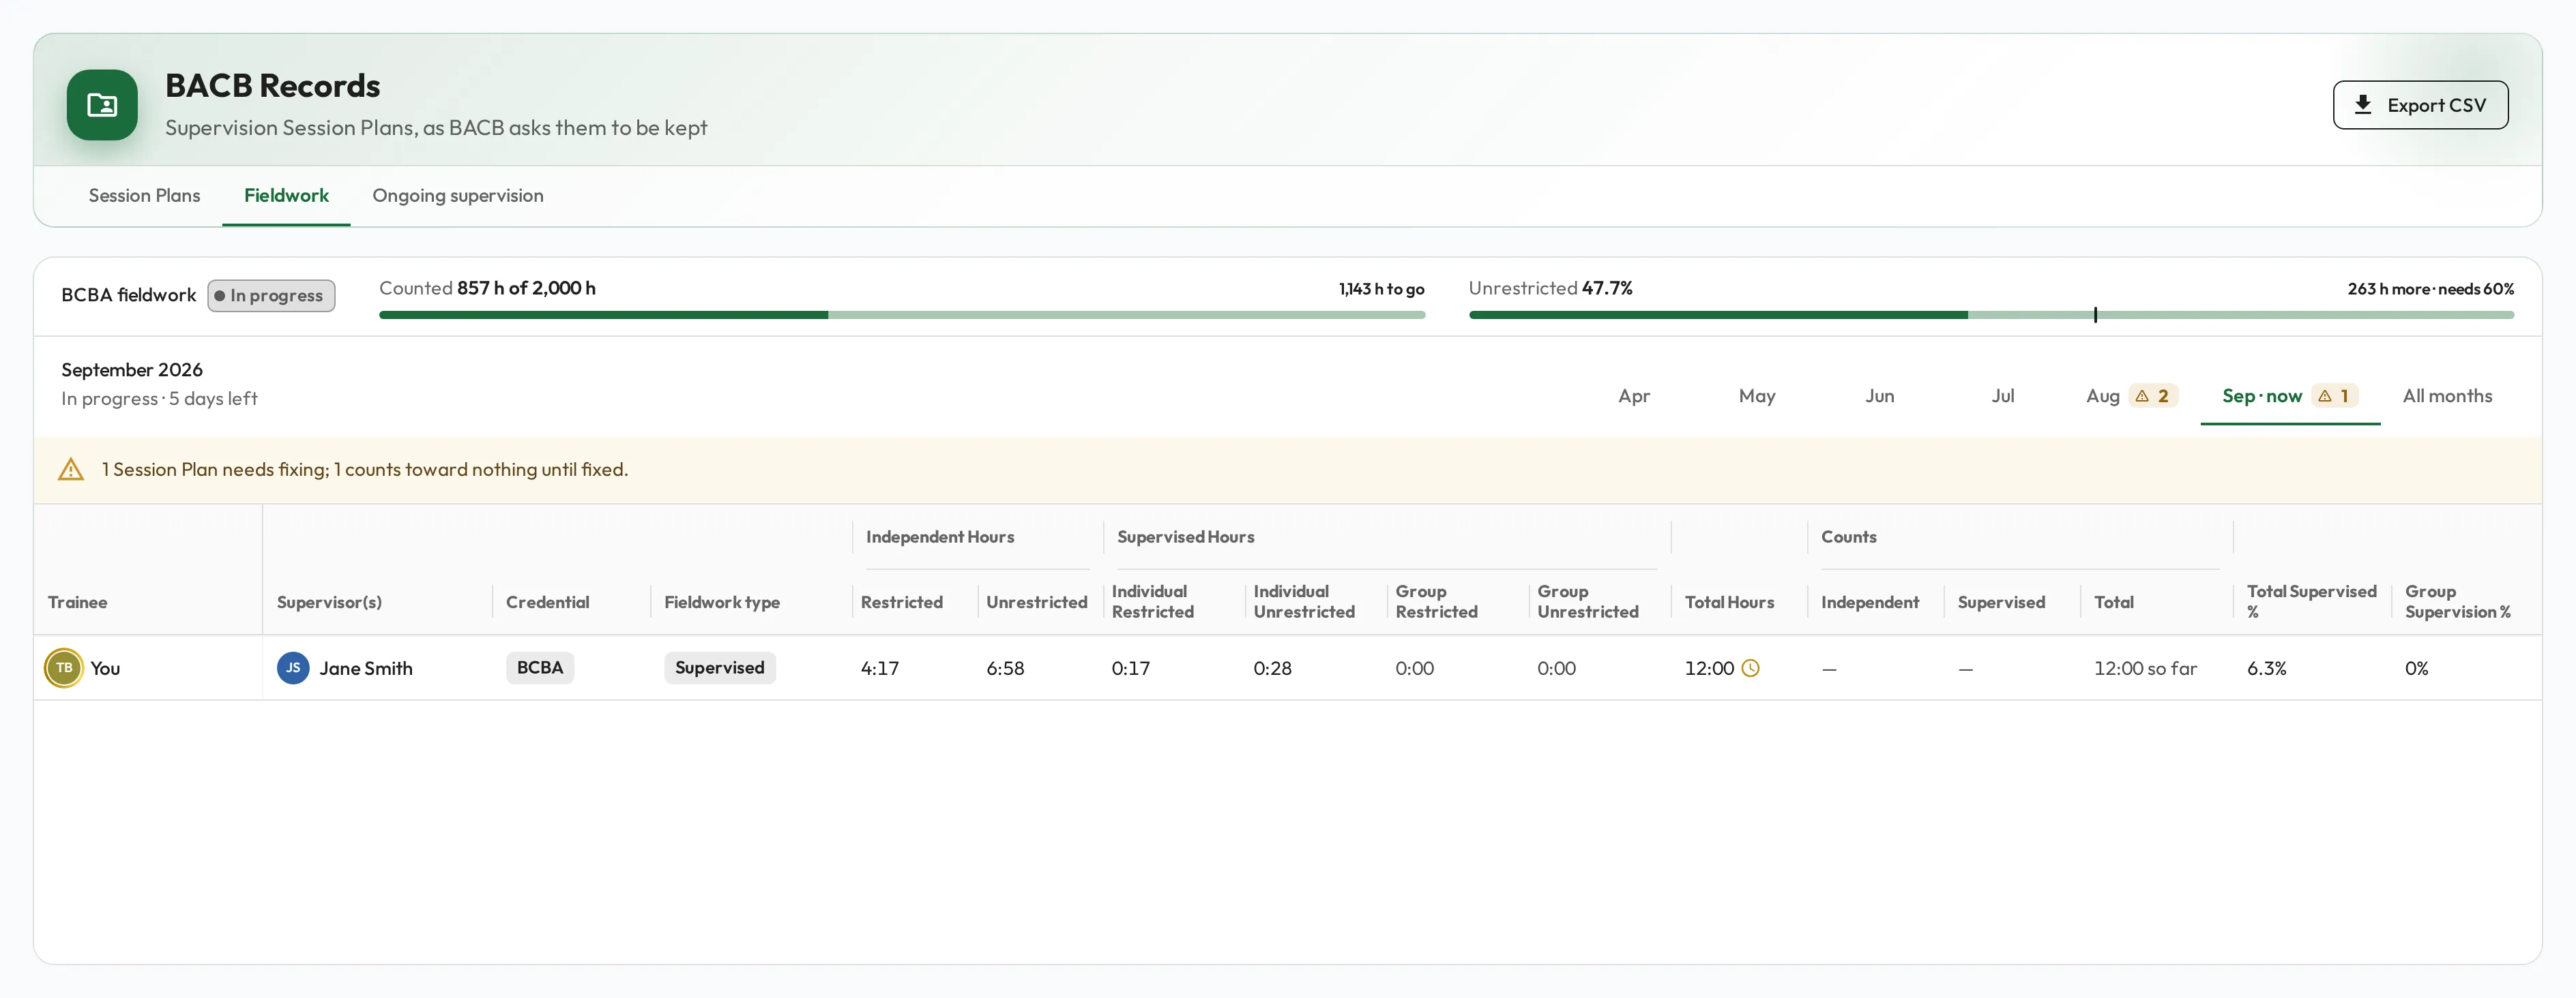Click the 0:28 individual unrestricted cell
Image resolution: width=2576 pixels, height=998 pixels.
(x=1272, y=668)
